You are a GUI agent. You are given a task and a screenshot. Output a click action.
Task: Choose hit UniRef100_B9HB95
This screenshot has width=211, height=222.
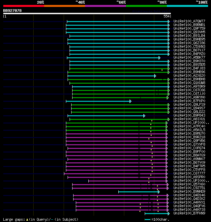pos(189,39)
